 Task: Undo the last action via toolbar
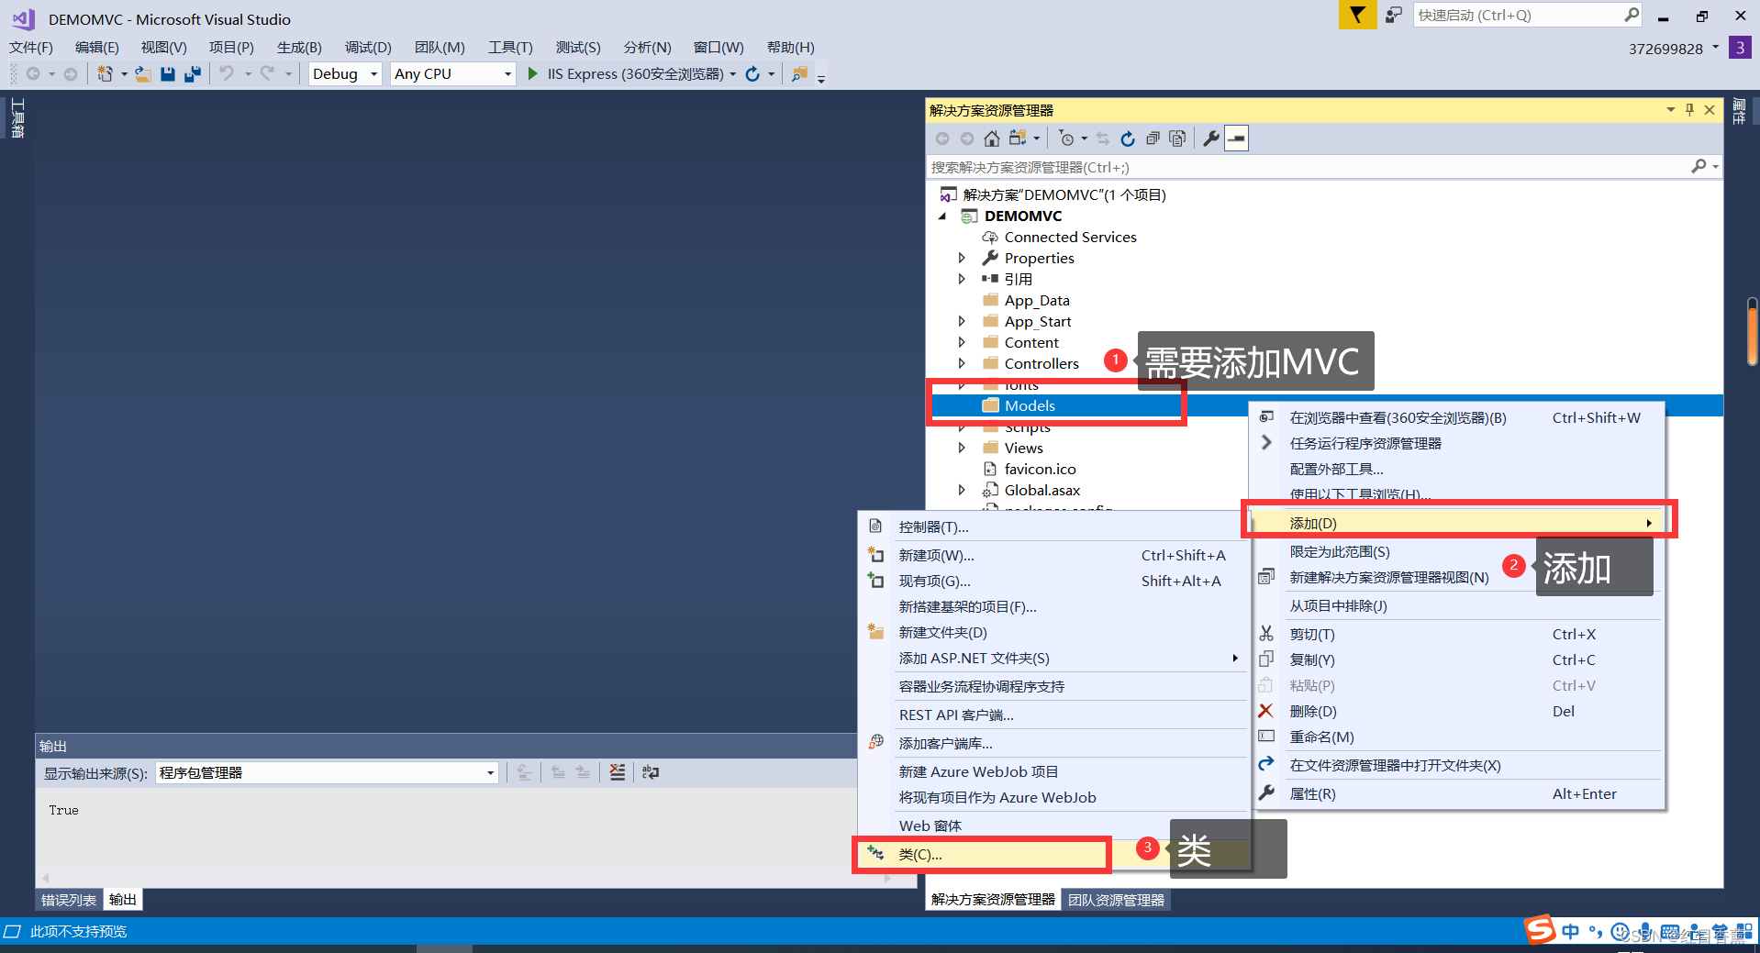[x=227, y=74]
